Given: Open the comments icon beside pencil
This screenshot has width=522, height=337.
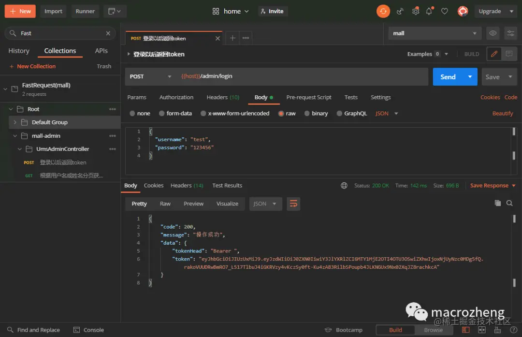Looking at the screenshot, I should pos(509,54).
